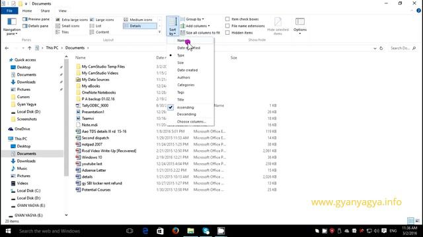Open Skype from the taskbar
Image resolution: width=423 pixels, height=237 pixels.
click(x=206, y=231)
